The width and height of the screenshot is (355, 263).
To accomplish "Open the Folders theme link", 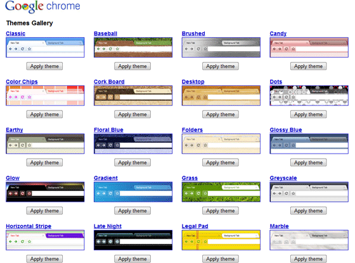I will [x=192, y=130].
